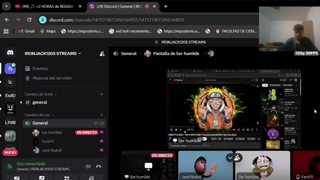Click the EN DIRECTO badge beside Ser humilde

[x=86, y=132]
